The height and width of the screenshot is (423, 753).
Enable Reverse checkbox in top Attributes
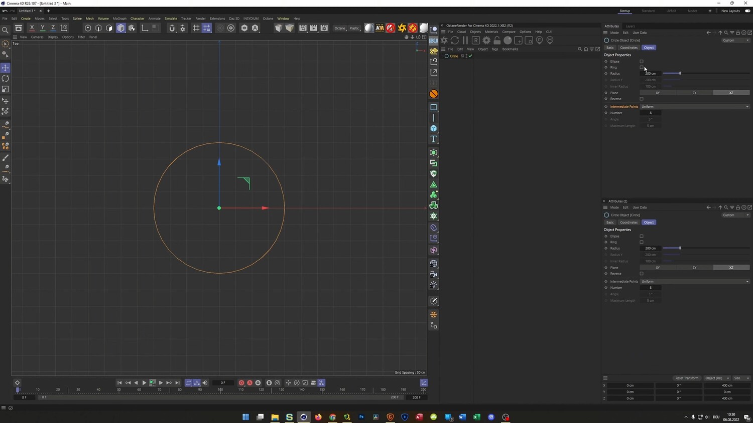642,99
